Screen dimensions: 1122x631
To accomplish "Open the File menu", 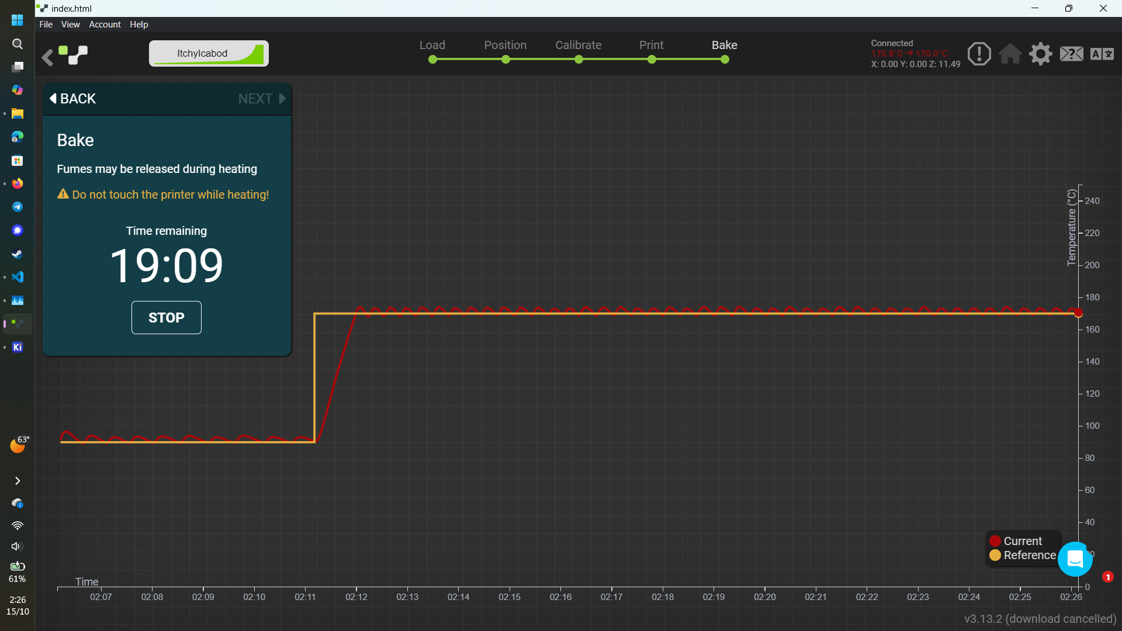I will [x=46, y=25].
